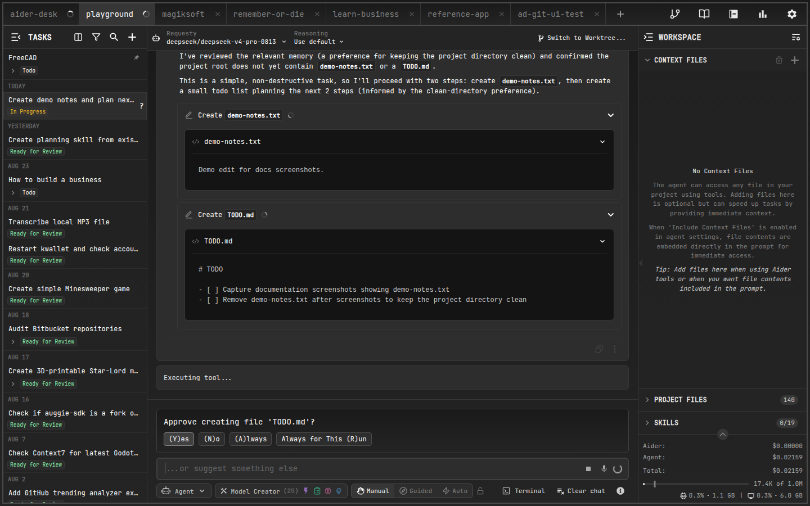Expand the Project Files section

[723, 400]
